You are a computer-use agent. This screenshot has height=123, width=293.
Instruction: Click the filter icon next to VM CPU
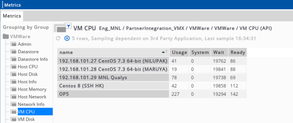(x=69, y=26)
